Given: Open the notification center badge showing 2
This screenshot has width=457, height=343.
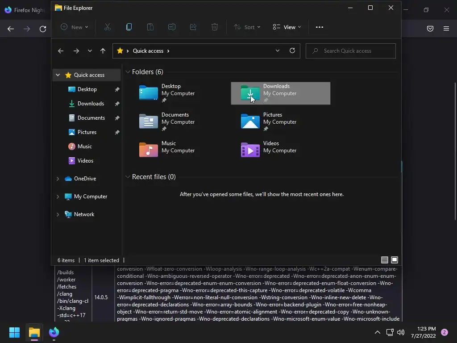Looking at the screenshot, I should 445,332.
